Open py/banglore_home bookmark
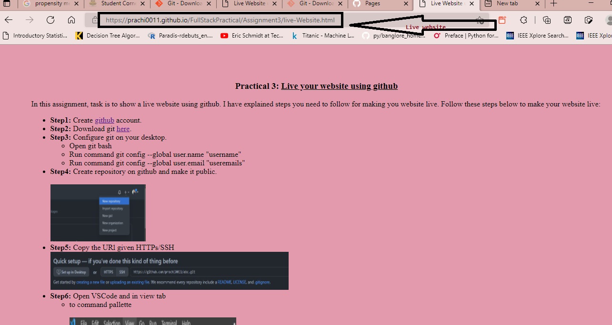This screenshot has height=325, width=612. pos(393,36)
